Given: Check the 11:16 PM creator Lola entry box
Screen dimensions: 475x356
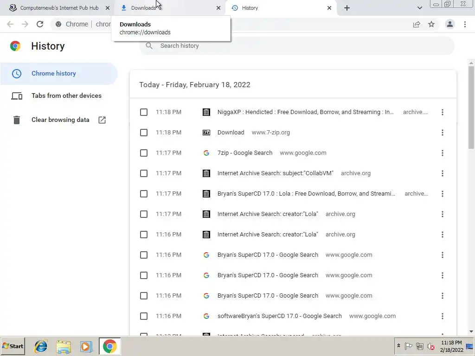Looking at the screenshot, I should [x=144, y=235].
